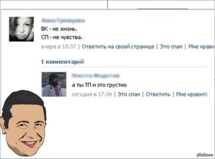The image size is (215, 159).
Task: Click 'Ответить' under the comment
Action: pos(158,94)
